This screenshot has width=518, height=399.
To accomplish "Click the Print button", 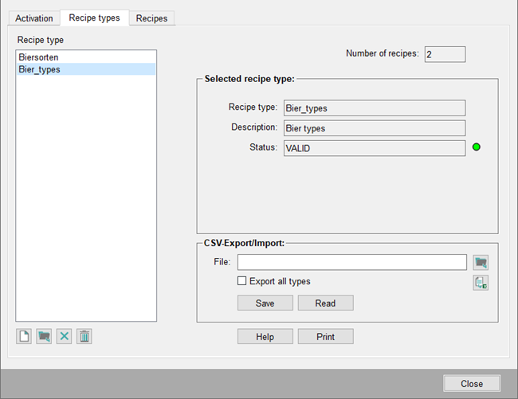I will pyautogui.click(x=325, y=337).
